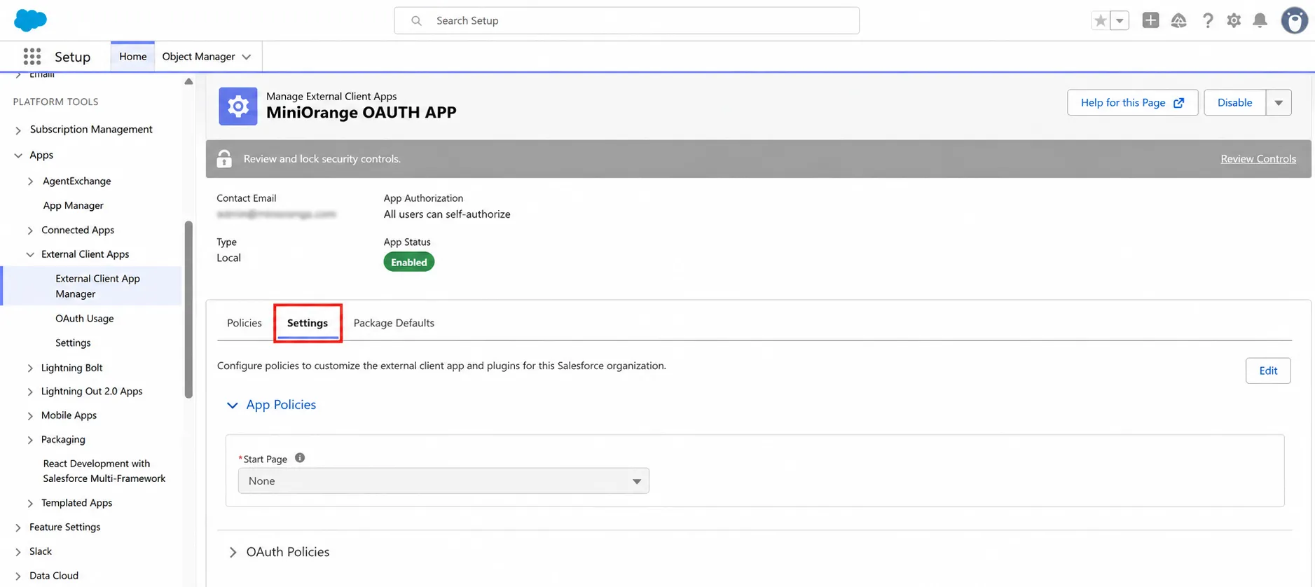Click the Edit button
This screenshot has height=587, width=1315.
pyautogui.click(x=1267, y=371)
